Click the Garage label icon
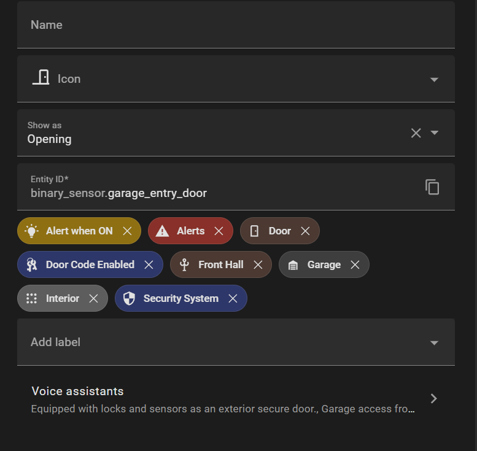Viewport: 477px width, 451px height. coord(293,265)
